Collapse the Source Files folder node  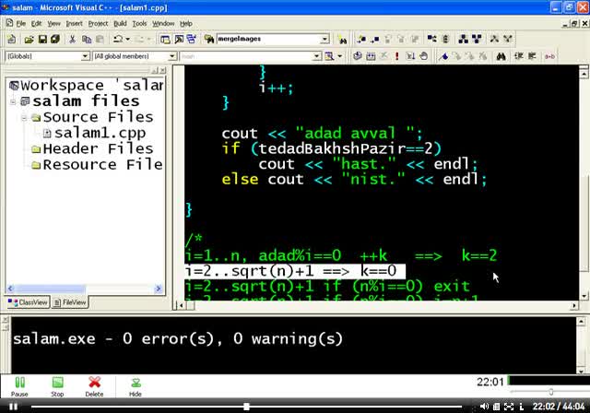[x=24, y=118]
